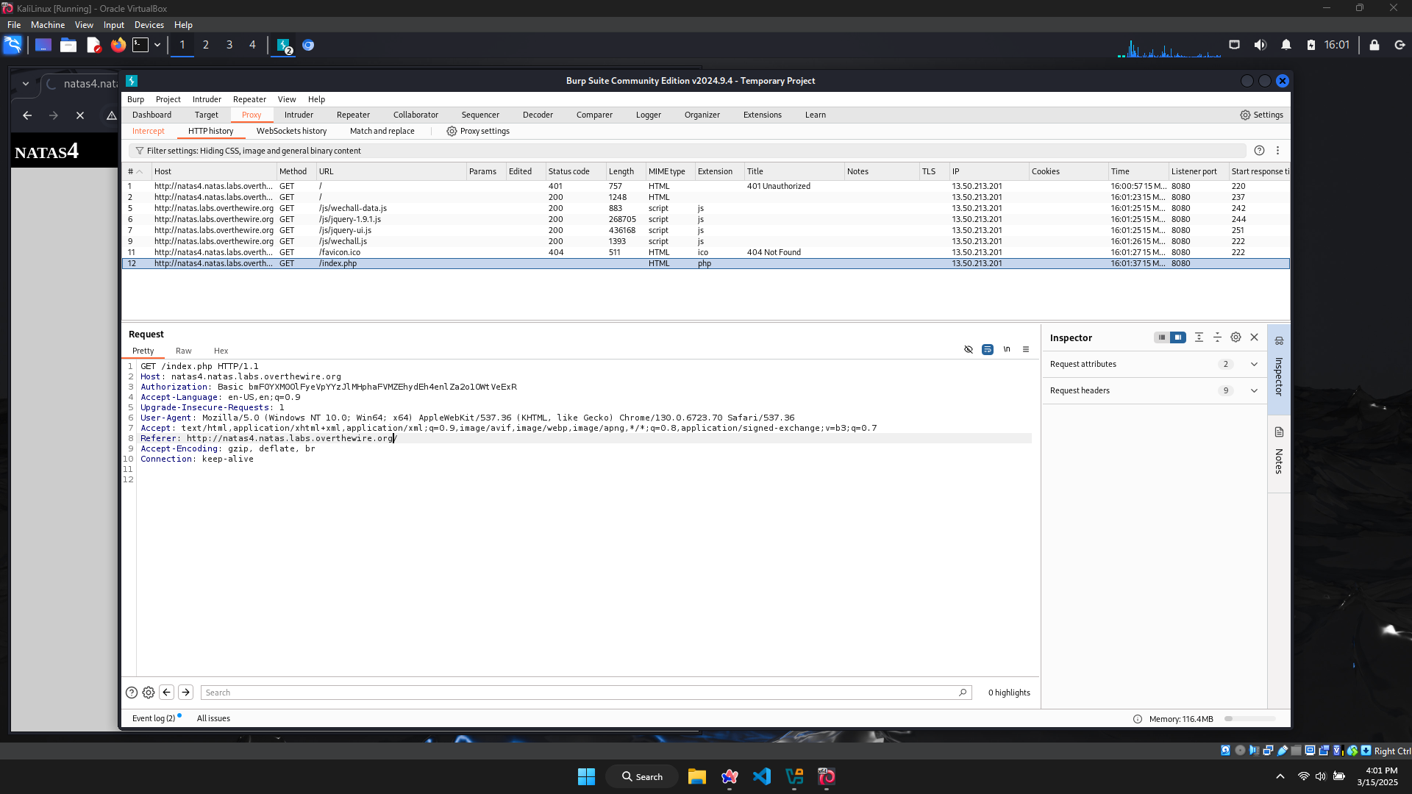
Task: Open Proxy settings
Action: click(478, 131)
